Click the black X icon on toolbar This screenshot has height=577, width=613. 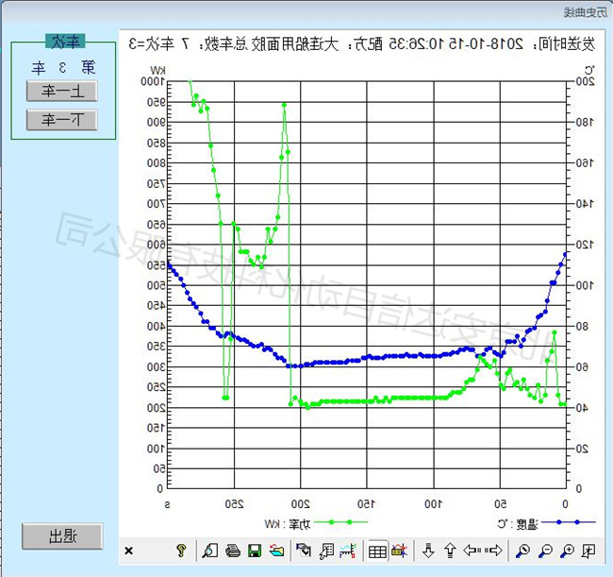[129, 551]
